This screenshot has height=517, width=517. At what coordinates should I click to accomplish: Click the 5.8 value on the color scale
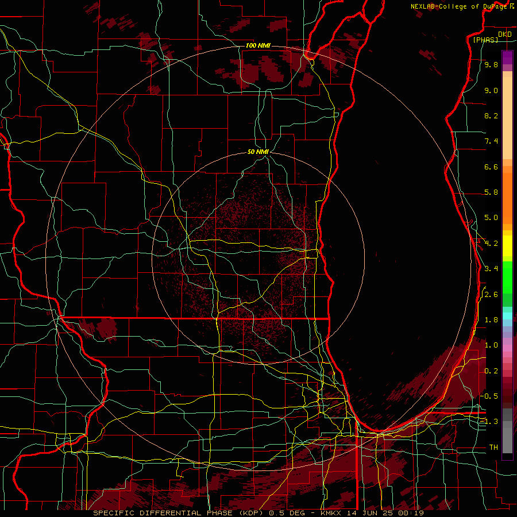(491, 192)
